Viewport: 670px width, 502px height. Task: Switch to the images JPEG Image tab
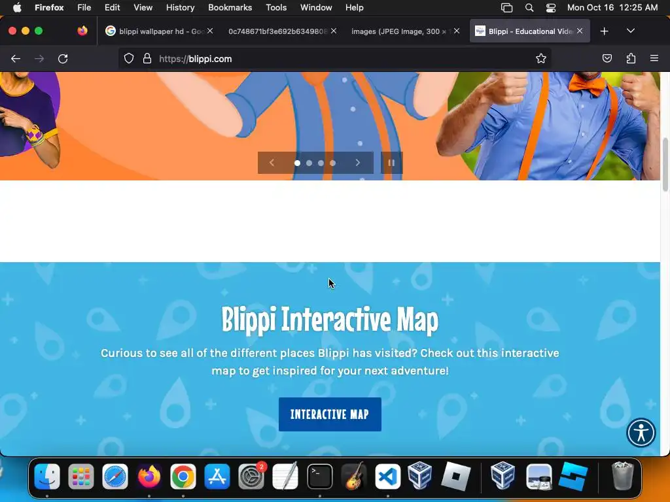(x=404, y=31)
